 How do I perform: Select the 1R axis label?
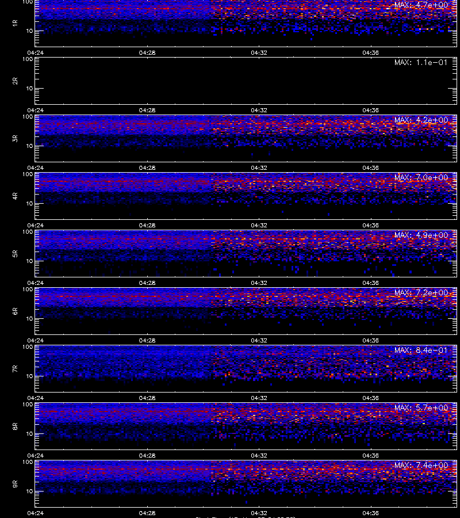pos(15,23)
